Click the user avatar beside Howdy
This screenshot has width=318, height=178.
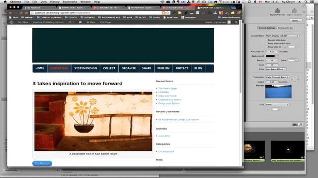tap(229, 22)
